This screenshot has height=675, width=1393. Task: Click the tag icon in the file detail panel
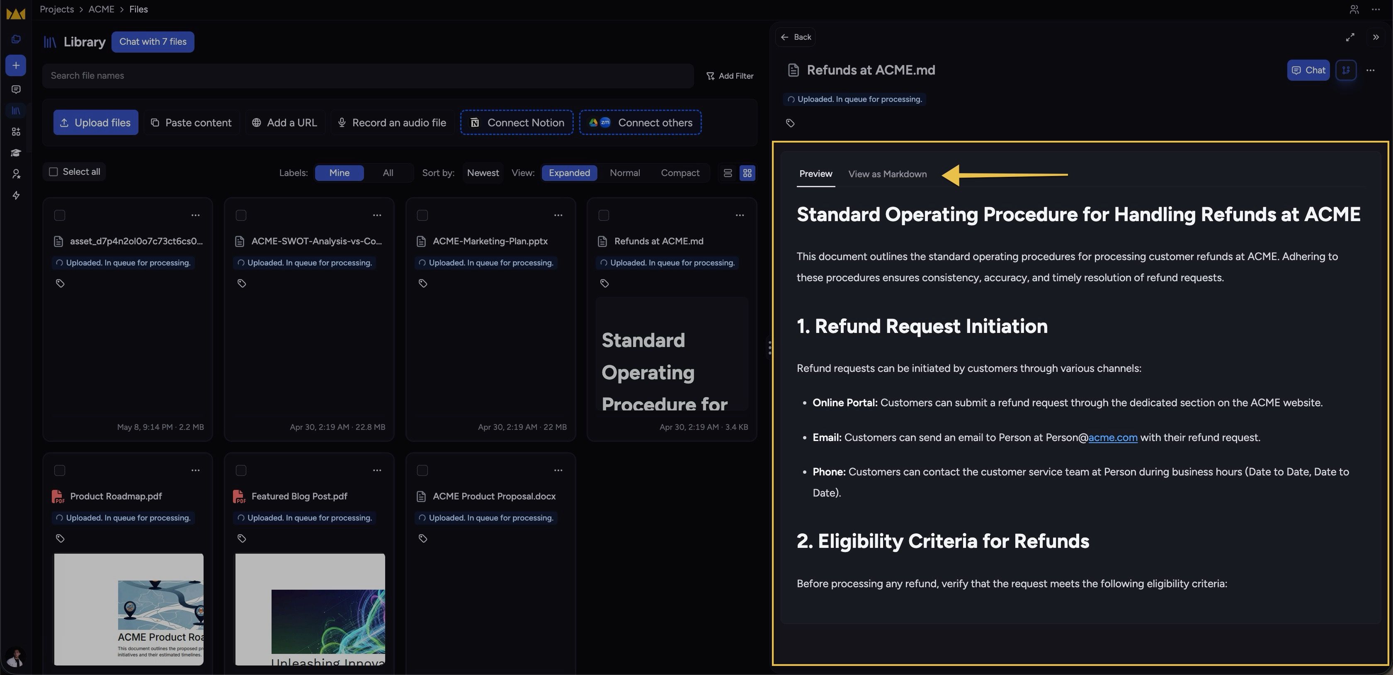(790, 123)
